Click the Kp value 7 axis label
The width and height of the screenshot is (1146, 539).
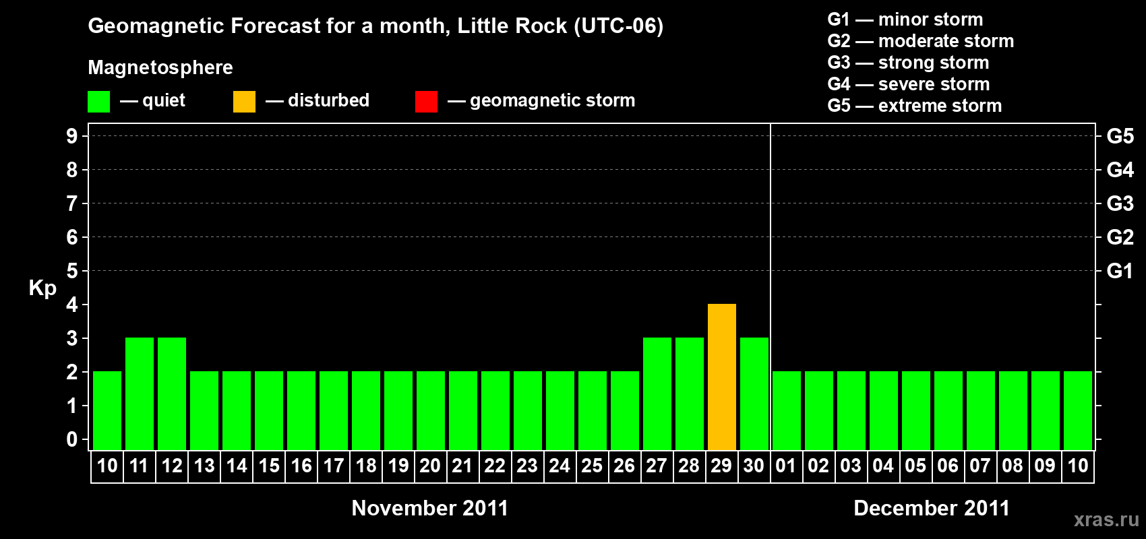pos(72,203)
